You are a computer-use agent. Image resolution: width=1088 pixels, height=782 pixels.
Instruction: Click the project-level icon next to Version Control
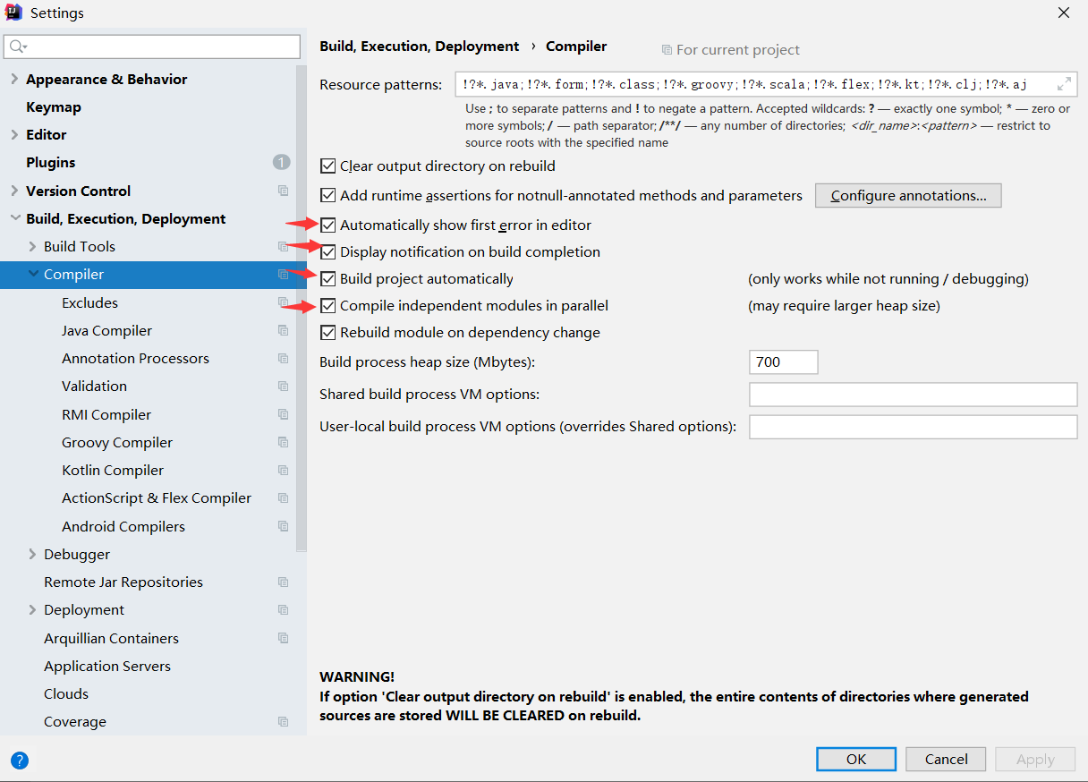pyautogui.click(x=283, y=191)
